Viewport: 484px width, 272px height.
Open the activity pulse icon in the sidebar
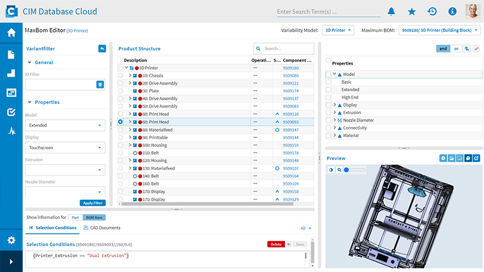[x=11, y=131]
